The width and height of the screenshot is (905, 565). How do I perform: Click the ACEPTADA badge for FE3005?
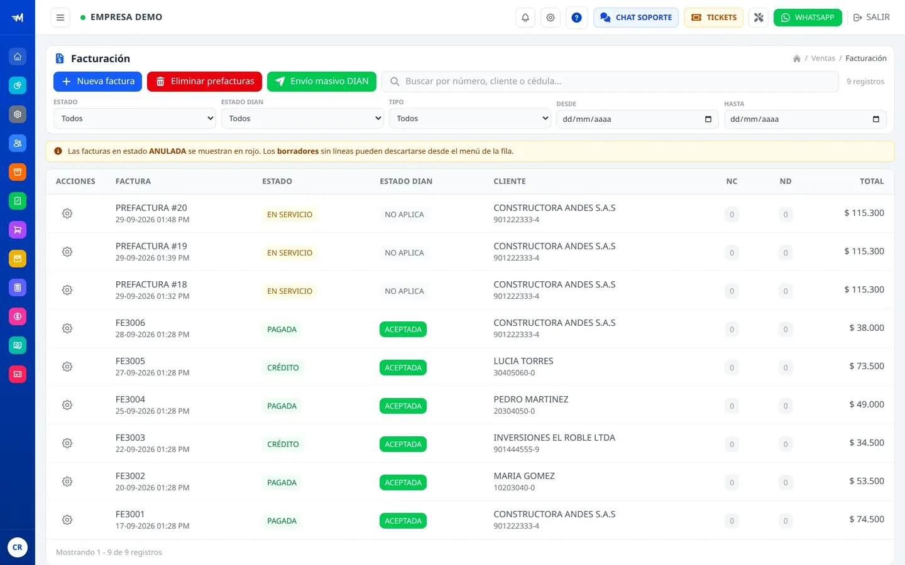[x=403, y=367]
